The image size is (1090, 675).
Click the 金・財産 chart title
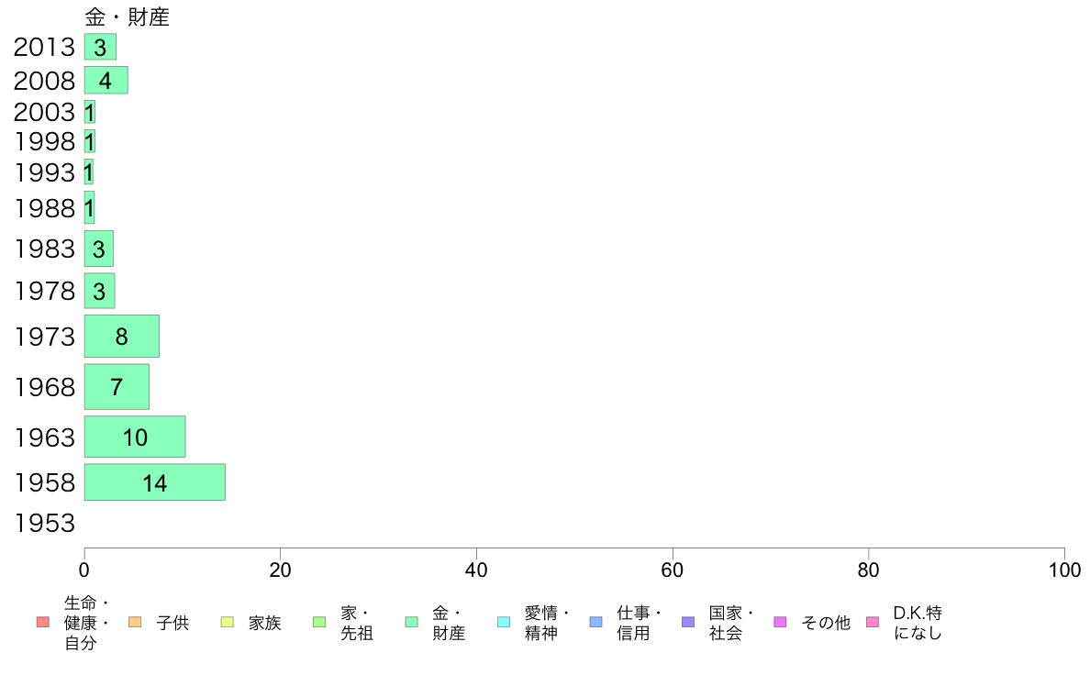[128, 17]
